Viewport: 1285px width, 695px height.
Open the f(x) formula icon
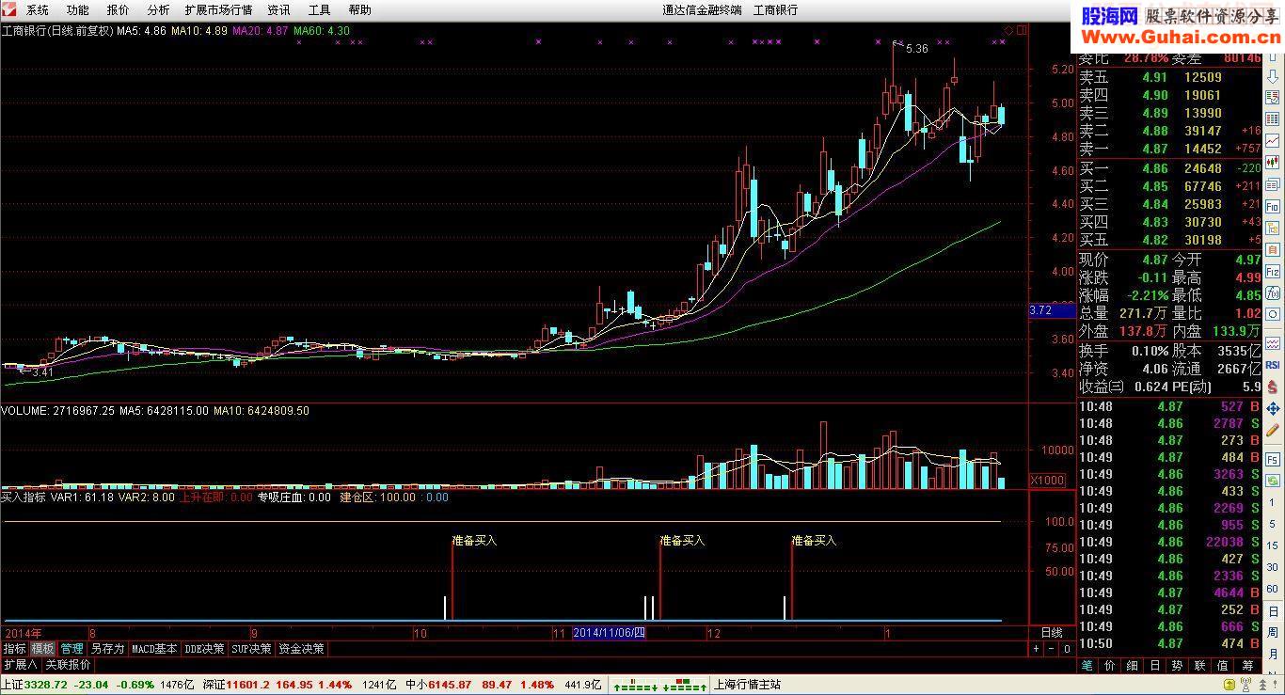tap(1273, 292)
